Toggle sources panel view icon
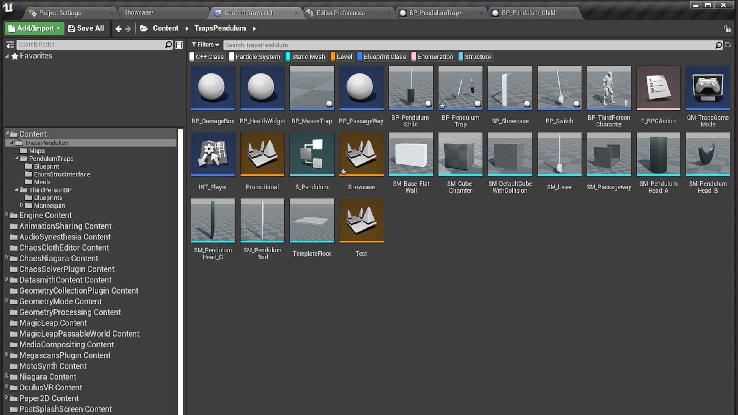This screenshot has height=415, width=738. 10,45
